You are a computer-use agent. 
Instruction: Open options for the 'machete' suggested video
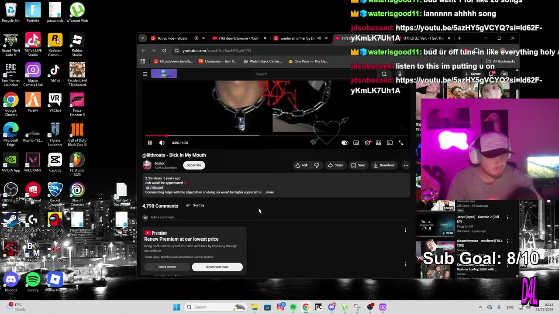(507, 241)
